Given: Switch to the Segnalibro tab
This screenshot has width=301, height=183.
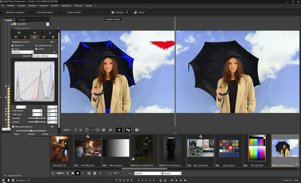Looking at the screenshot, I should pyautogui.click(x=22, y=20).
